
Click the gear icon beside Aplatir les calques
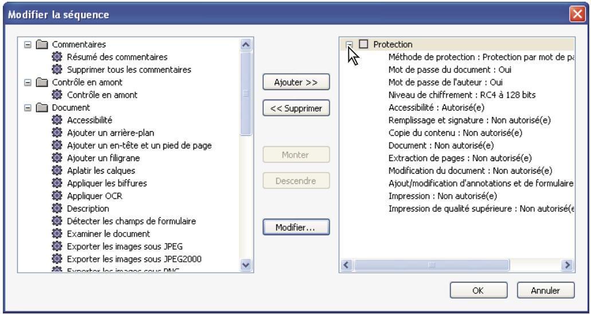pyautogui.click(x=57, y=171)
